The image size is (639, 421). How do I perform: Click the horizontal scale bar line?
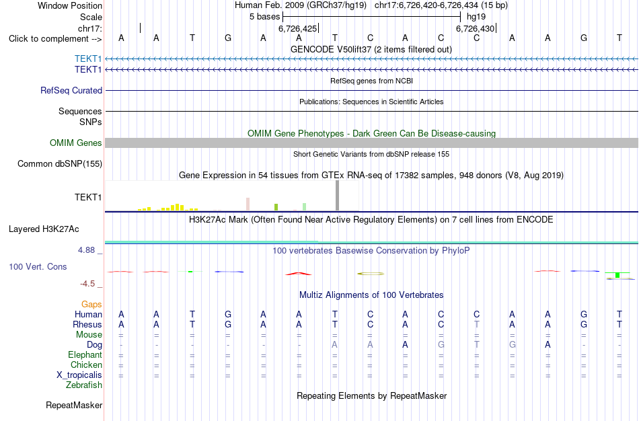coord(371,17)
